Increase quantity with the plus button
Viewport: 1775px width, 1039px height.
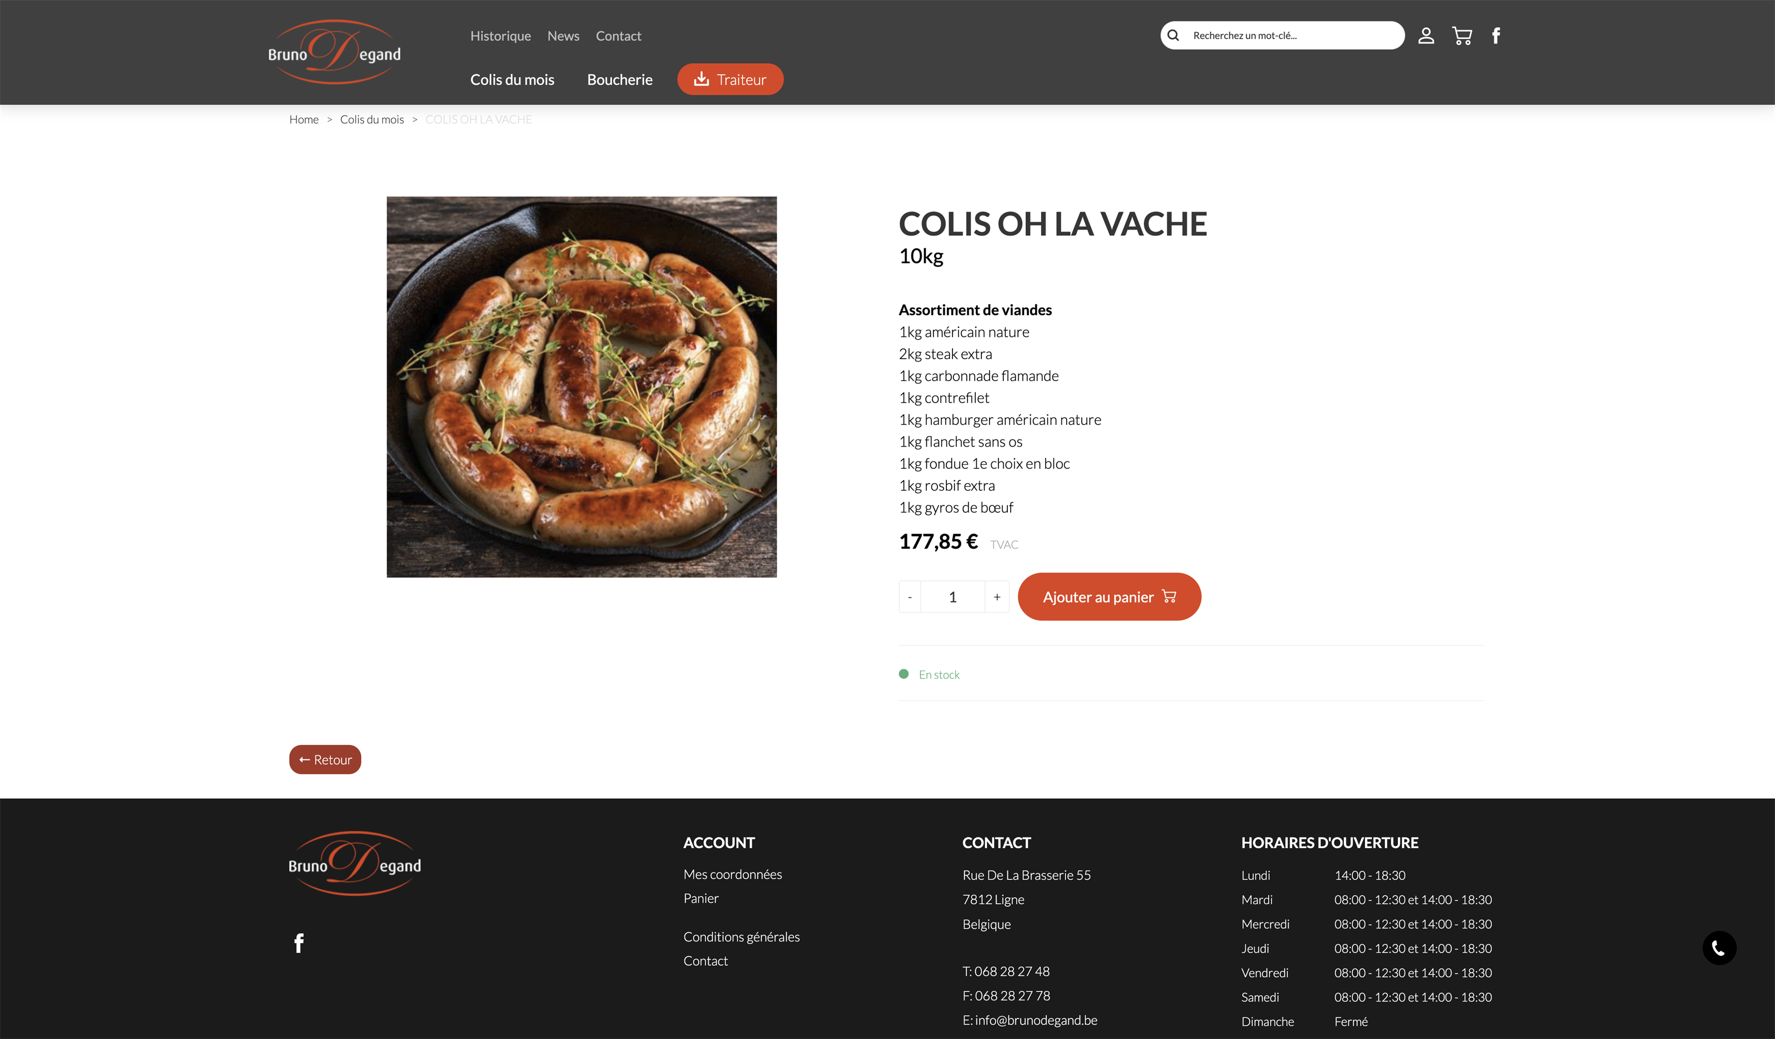pos(997,597)
